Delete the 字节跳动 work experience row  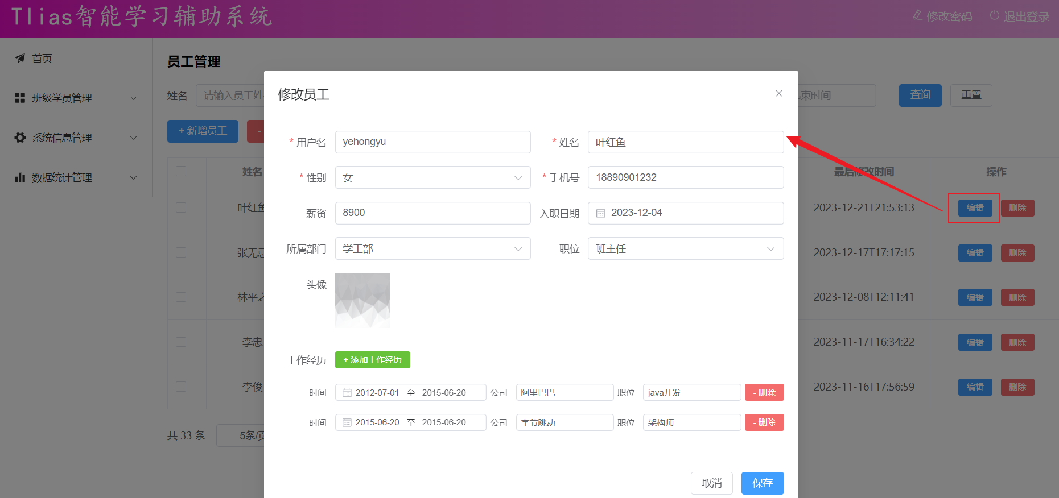tap(764, 422)
